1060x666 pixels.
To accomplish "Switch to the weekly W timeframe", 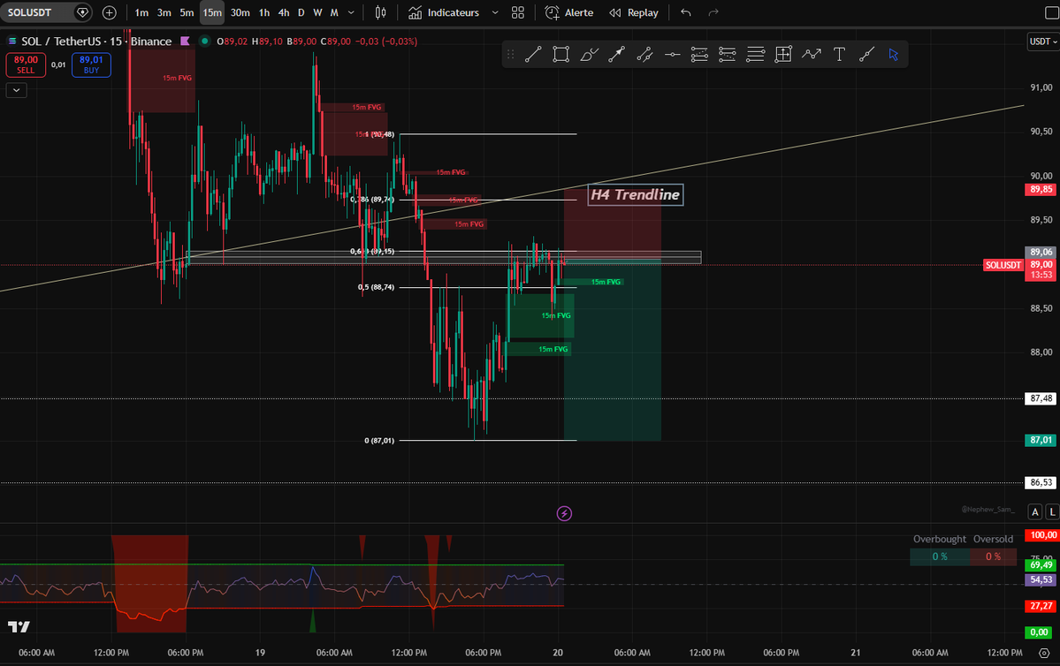I will point(317,13).
